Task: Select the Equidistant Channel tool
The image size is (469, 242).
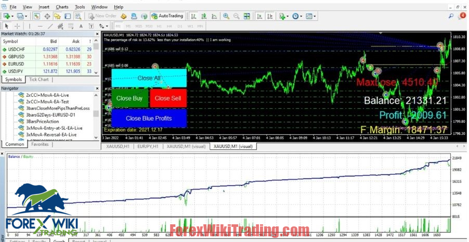Action: [x=60, y=26]
